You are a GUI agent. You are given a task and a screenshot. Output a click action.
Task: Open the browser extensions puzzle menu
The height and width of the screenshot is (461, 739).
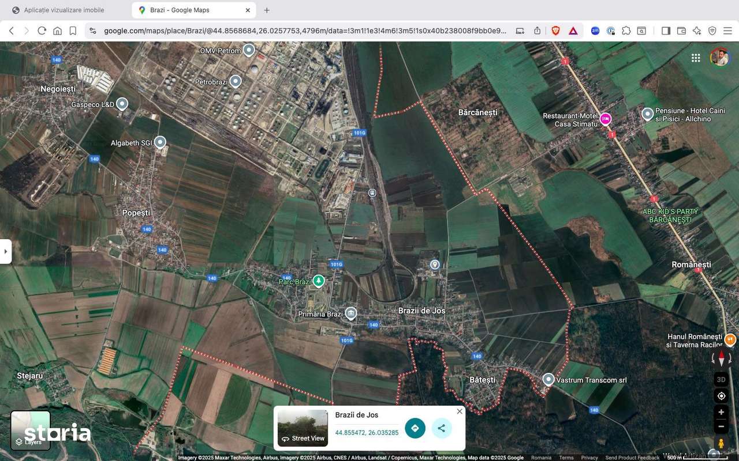tap(626, 31)
